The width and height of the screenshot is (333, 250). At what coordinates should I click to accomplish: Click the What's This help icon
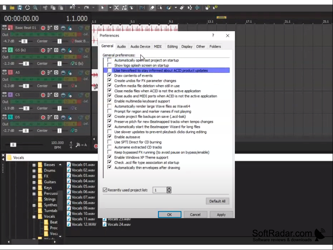click(x=215, y=8)
